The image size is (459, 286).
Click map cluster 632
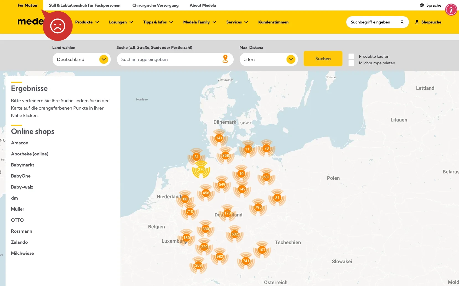point(235,234)
